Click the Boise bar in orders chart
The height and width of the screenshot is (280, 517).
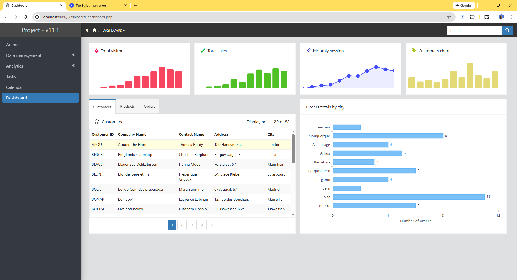[x=408, y=197]
